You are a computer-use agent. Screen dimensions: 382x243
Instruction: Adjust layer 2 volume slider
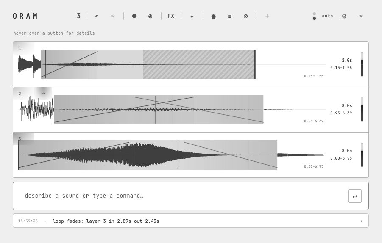(362, 110)
